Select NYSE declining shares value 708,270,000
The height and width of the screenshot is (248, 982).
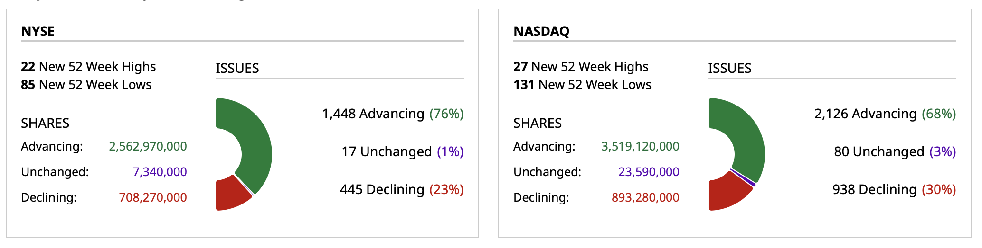click(x=152, y=197)
